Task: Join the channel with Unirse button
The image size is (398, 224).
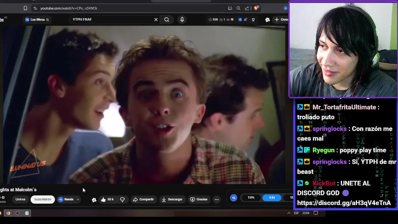Action: pos(20,199)
